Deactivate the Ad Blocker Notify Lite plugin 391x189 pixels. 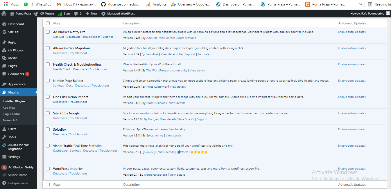point(73,37)
